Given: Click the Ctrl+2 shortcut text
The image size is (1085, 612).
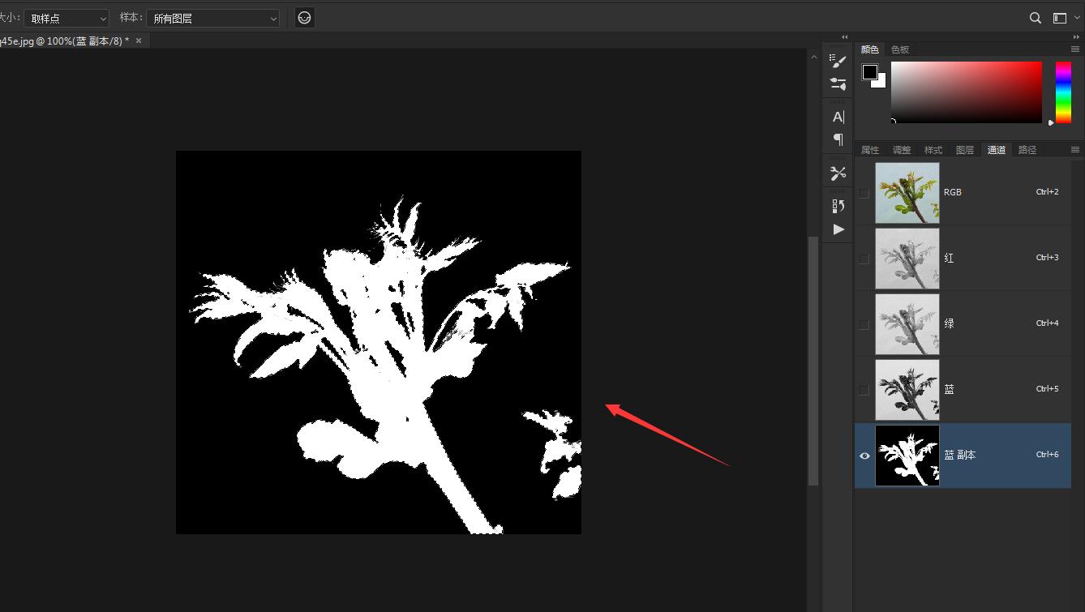Looking at the screenshot, I should pyautogui.click(x=1047, y=192).
